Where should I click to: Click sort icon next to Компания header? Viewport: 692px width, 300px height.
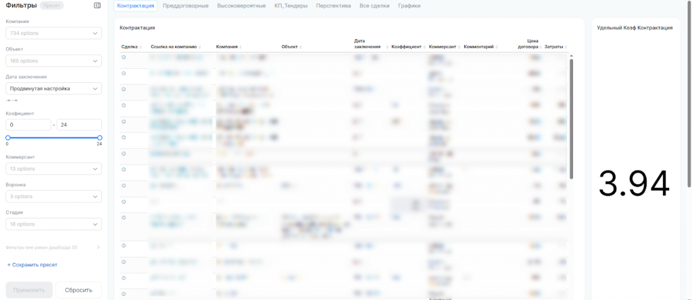tap(241, 47)
